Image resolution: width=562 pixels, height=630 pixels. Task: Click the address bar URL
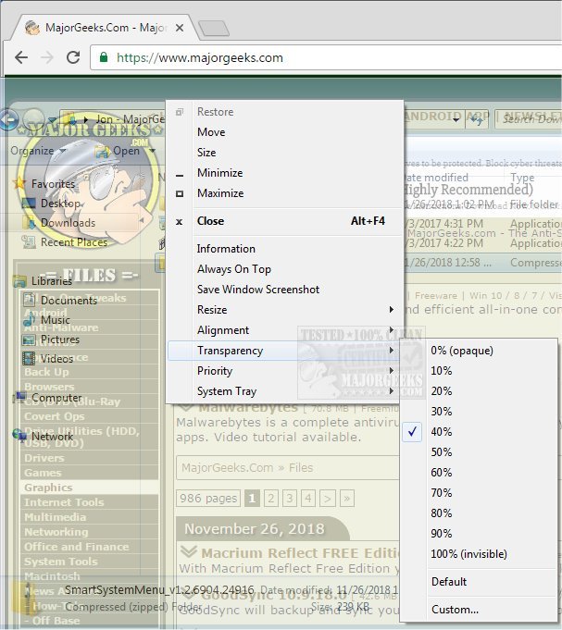tap(200, 58)
